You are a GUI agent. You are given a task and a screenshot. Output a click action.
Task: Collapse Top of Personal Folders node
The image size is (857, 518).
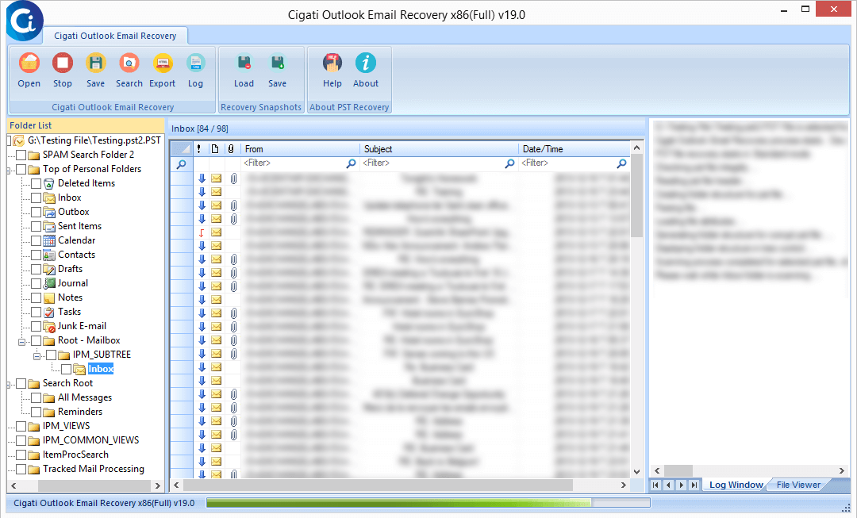point(9,171)
